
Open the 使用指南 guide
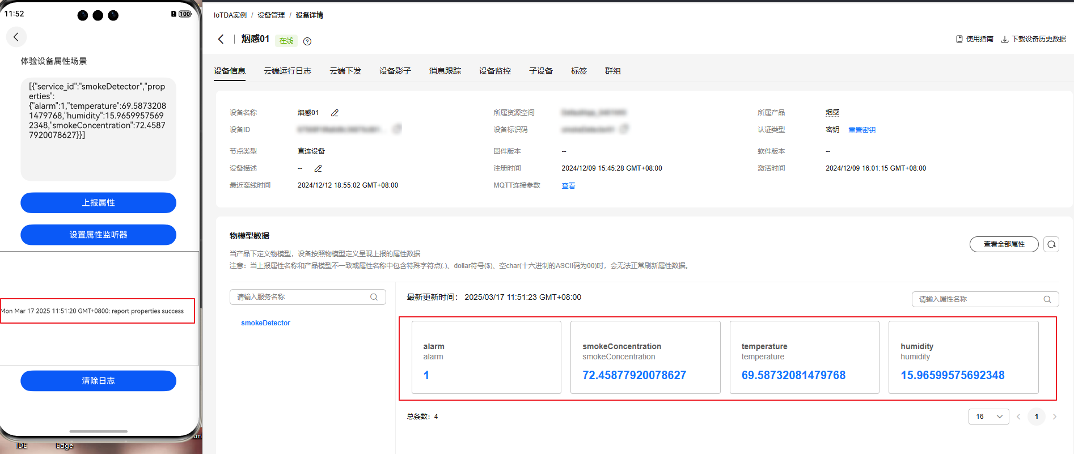pos(975,39)
